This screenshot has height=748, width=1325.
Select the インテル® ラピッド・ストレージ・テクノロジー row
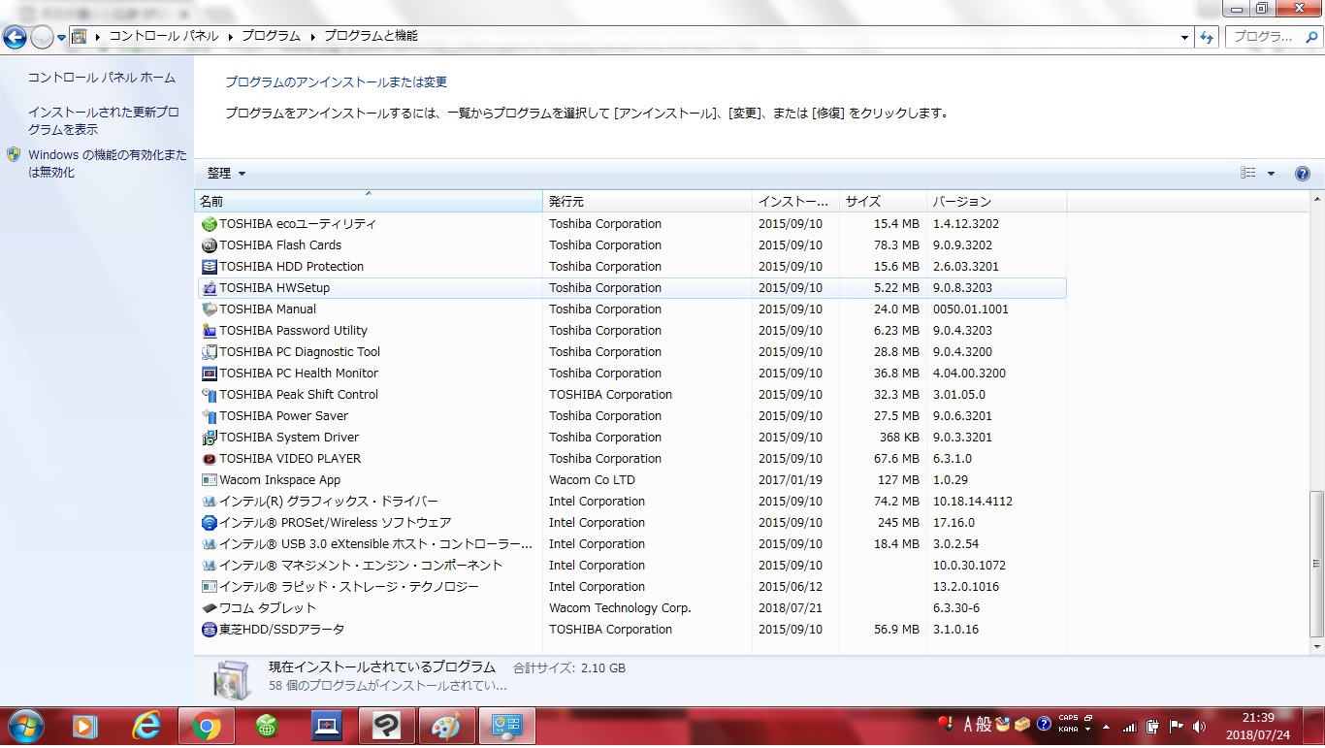632,587
